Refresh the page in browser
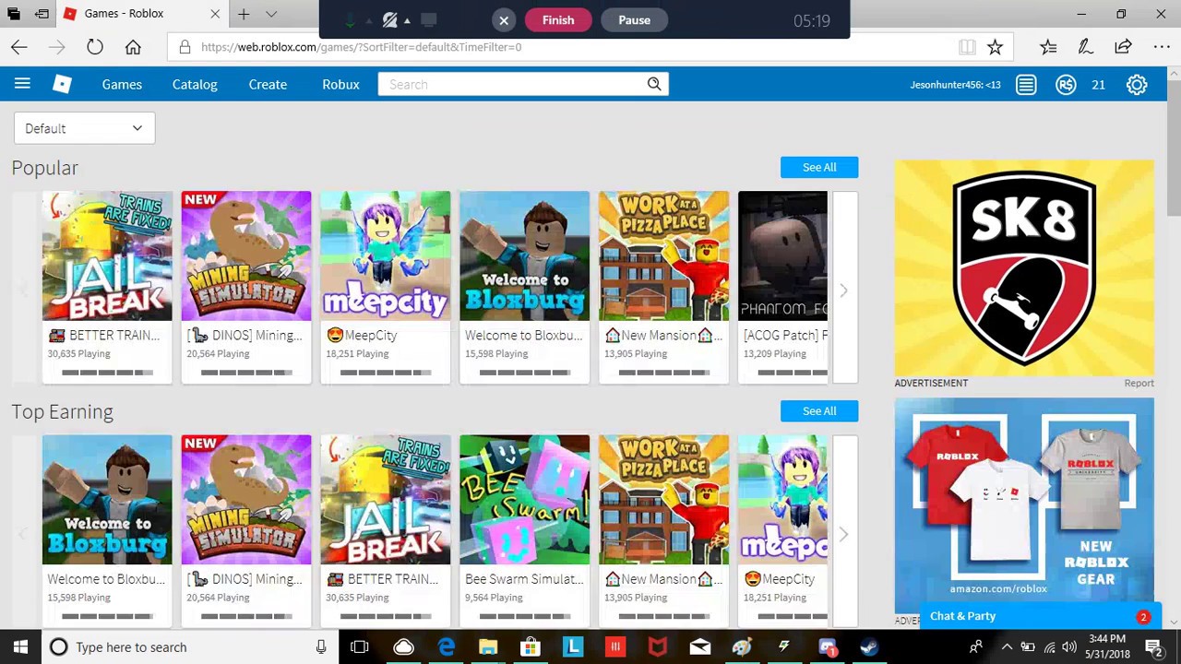 tap(95, 47)
